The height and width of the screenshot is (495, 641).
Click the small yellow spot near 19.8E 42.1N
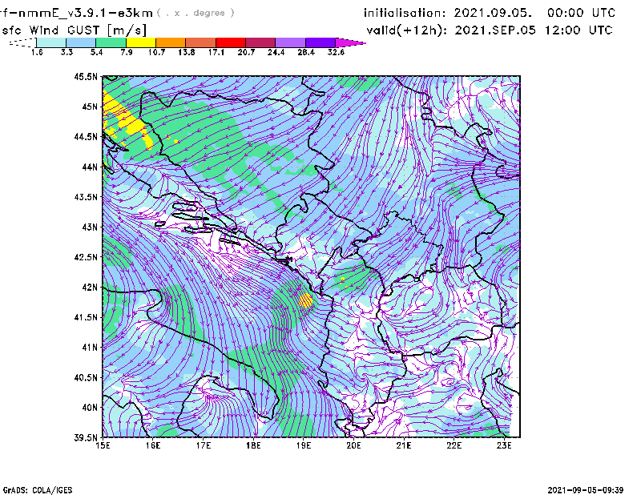343,280
